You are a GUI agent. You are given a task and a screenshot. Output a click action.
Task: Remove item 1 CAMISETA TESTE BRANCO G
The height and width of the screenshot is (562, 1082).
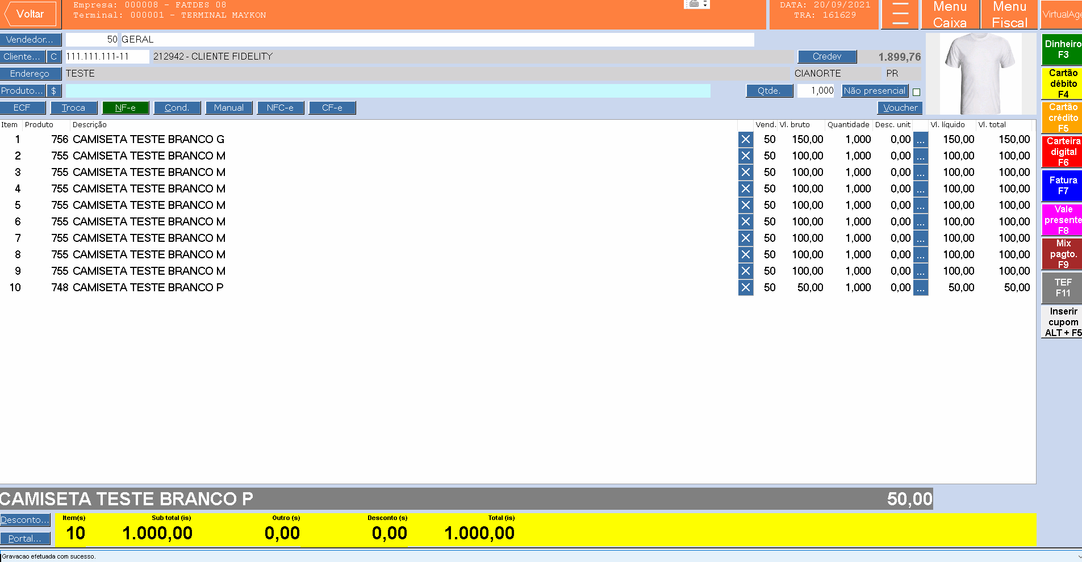(746, 140)
